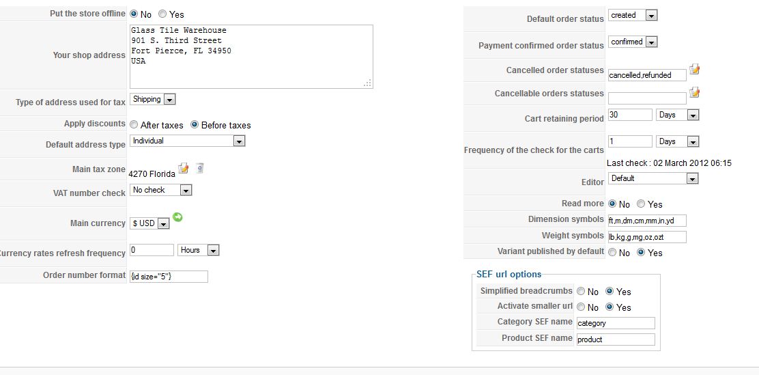
Task: Select No for Activate smaller url
Action: pyautogui.click(x=581, y=307)
